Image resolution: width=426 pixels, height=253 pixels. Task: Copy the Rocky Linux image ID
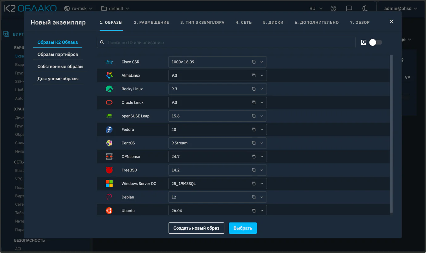pos(254,89)
